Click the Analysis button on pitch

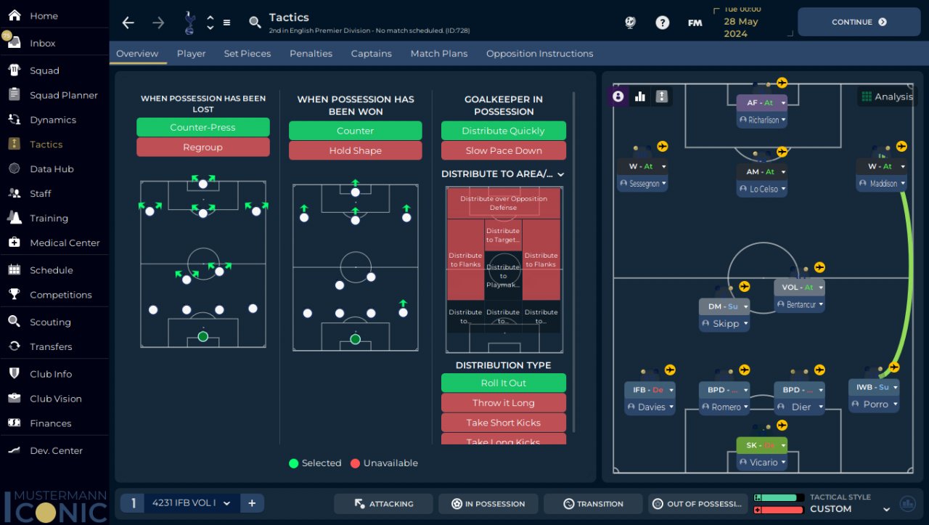pos(887,97)
